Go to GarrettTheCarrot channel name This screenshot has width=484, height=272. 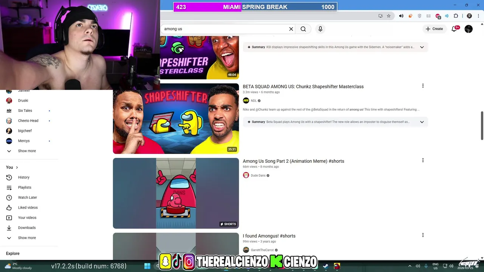point(262,250)
